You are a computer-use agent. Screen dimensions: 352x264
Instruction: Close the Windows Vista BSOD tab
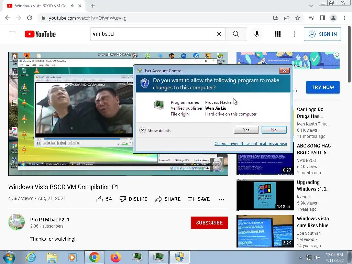tap(80, 6)
